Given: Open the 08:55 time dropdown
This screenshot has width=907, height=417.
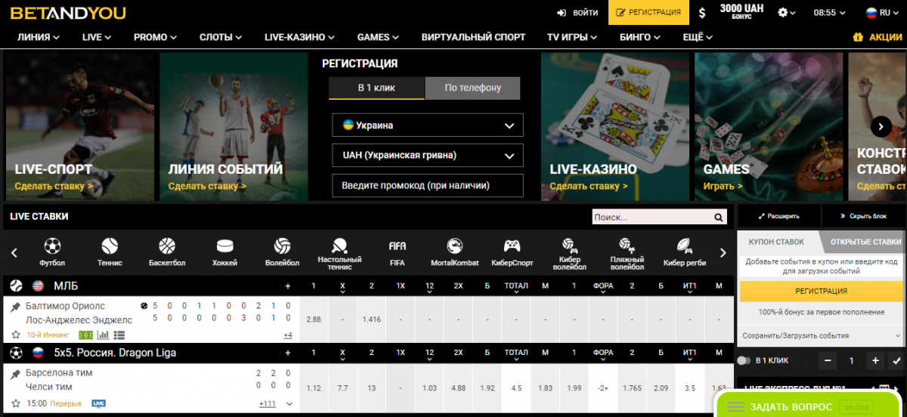Looking at the screenshot, I should [830, 13].
